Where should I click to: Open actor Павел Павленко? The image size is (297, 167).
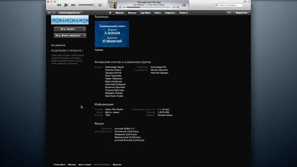click(114, 78)
